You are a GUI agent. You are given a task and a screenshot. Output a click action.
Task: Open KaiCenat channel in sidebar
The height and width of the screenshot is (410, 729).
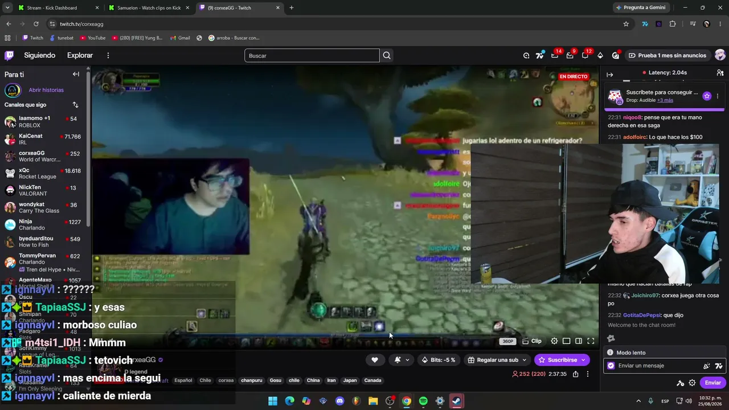(43, 140)
